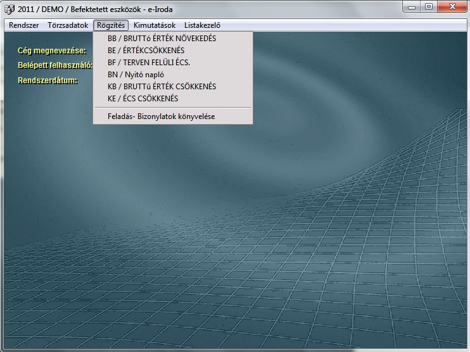The width and height of the screenshot is (470, 352).
Task: Click the Rendszerdátum label
Action: [x=48, y=80]
